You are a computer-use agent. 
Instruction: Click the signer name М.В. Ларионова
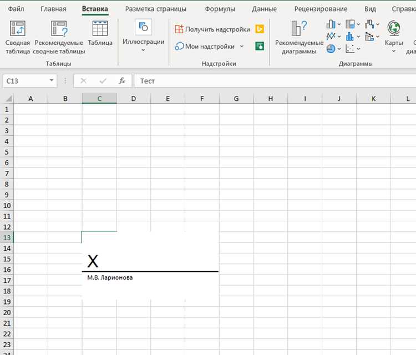coord(110,278)
